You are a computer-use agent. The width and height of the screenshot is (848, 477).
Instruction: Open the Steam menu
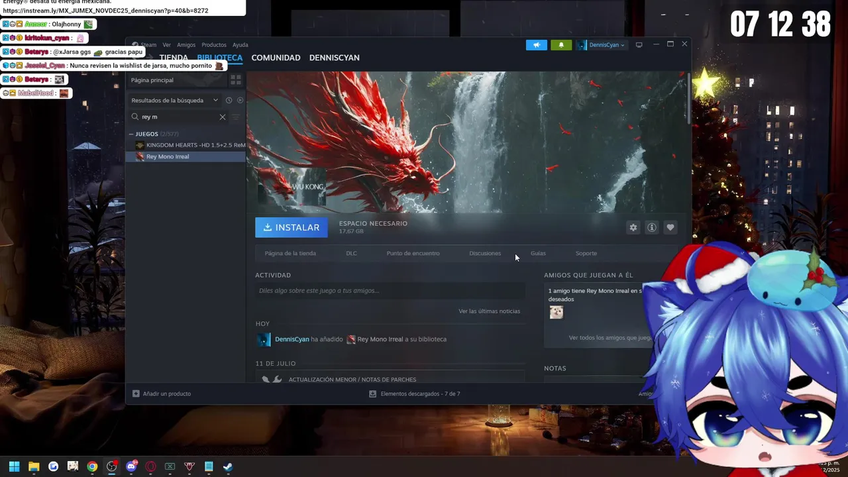click(x=148, y=45)
